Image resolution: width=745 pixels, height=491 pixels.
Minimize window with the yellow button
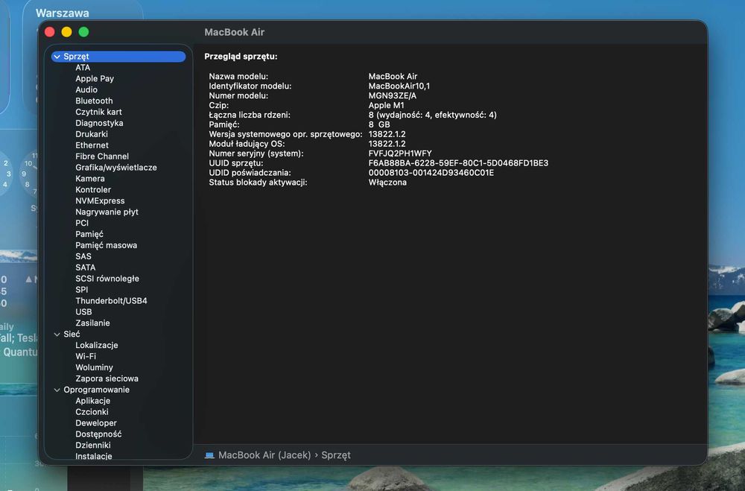click(x=66, y=32)
